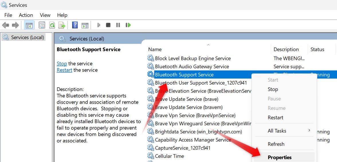337x162 pixels.
Task: Click 'The WBENGI...' description cell
Action: coord(289,58)
